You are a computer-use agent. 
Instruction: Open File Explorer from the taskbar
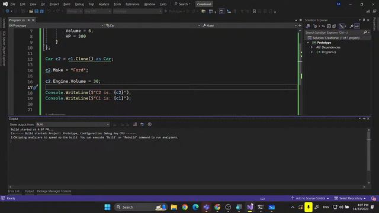pyautogui.click(x=174, y=207)
